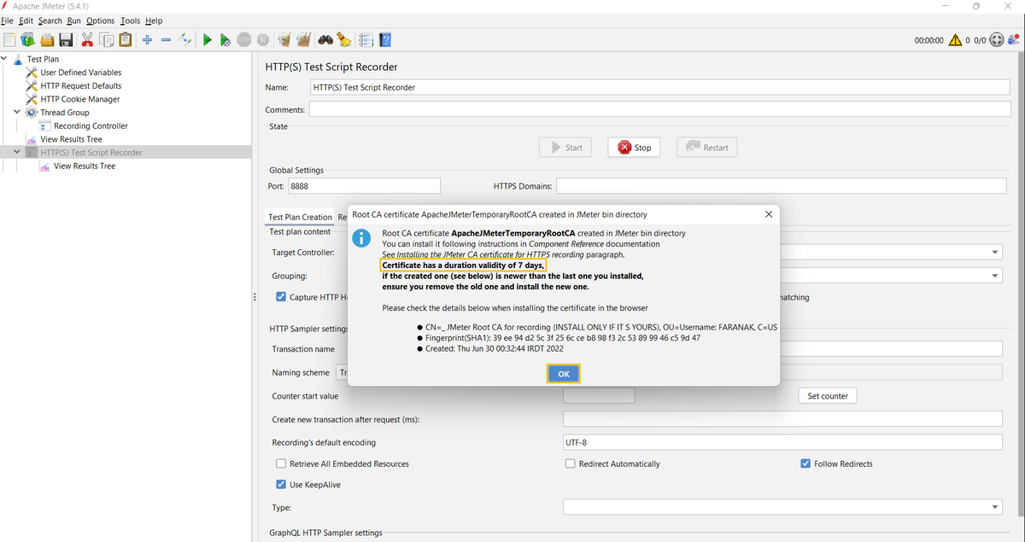Open the Options menu
Viewport: 1025px width, 542px height.
(x=100, y=20)
